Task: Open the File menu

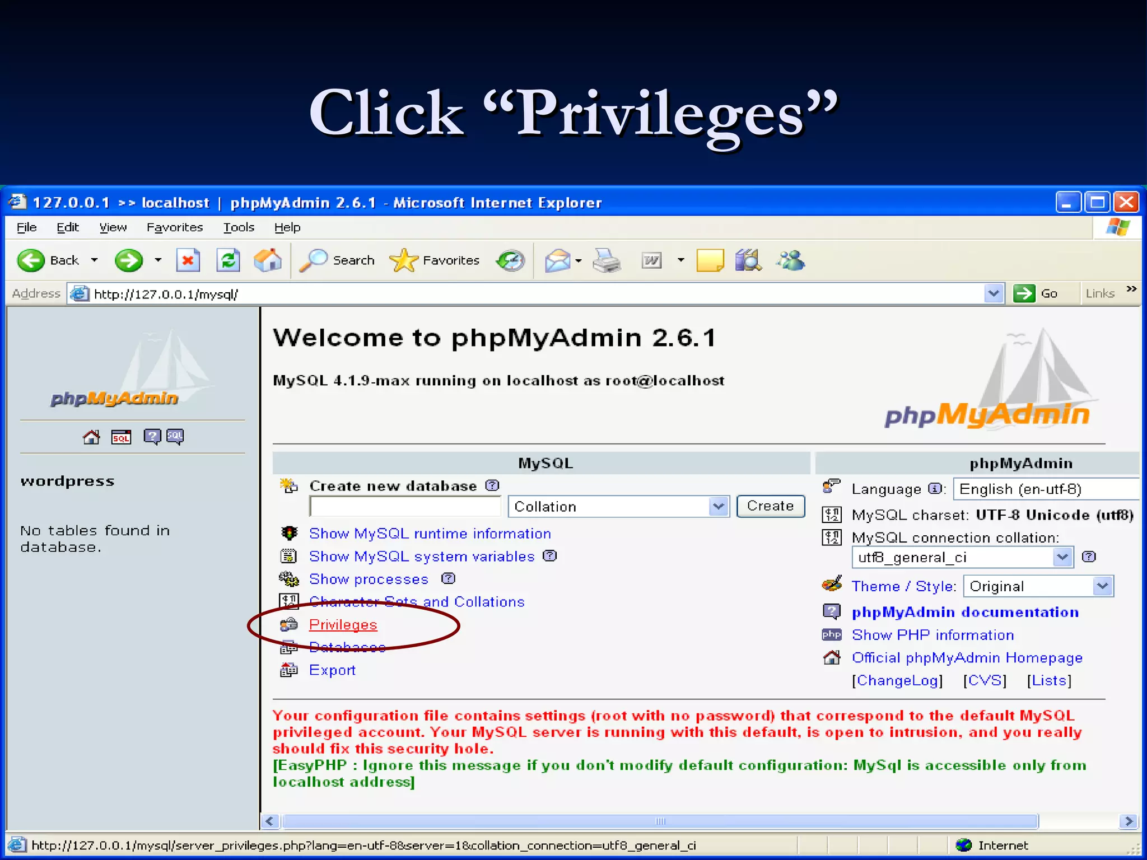Action: pos(27,227)
